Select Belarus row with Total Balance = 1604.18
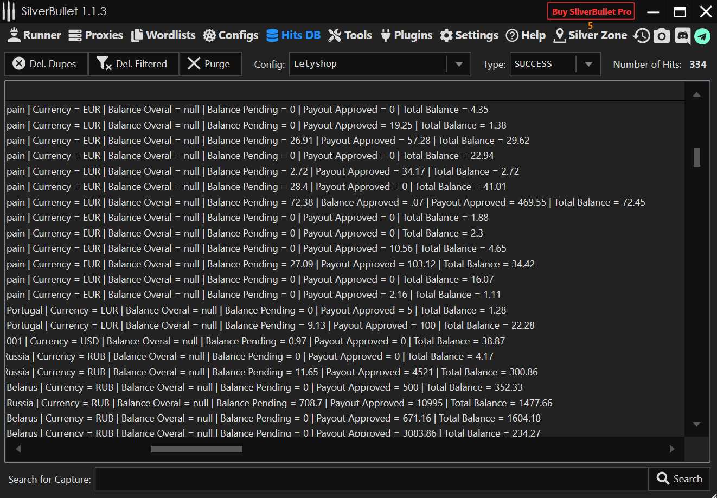The height and width of the screenshot is (498, 717). [345, 418]
